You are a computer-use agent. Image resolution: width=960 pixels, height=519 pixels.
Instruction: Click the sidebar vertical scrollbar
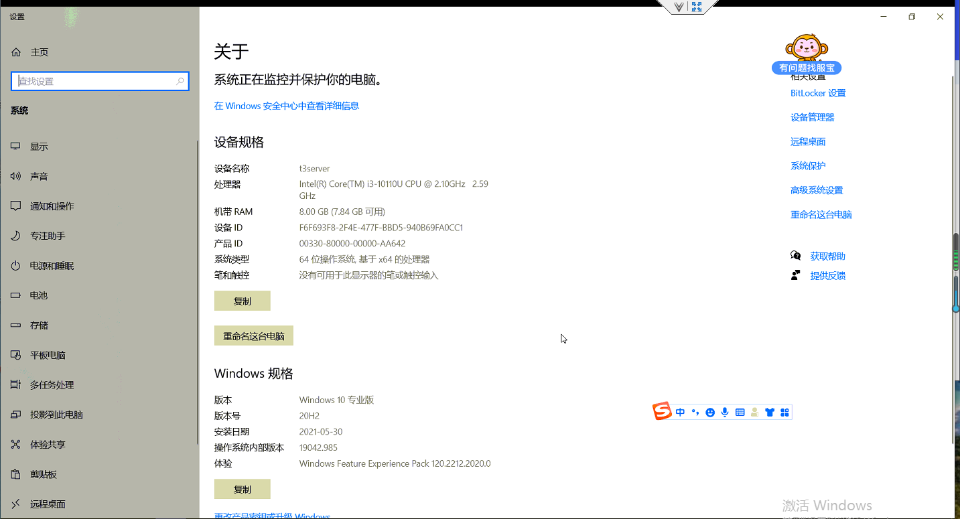click(x=198, y=292)
